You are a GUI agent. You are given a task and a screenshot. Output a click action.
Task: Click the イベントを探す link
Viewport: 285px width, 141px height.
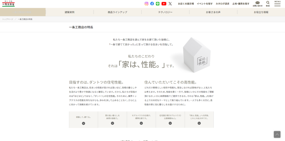tap(205, 4)
